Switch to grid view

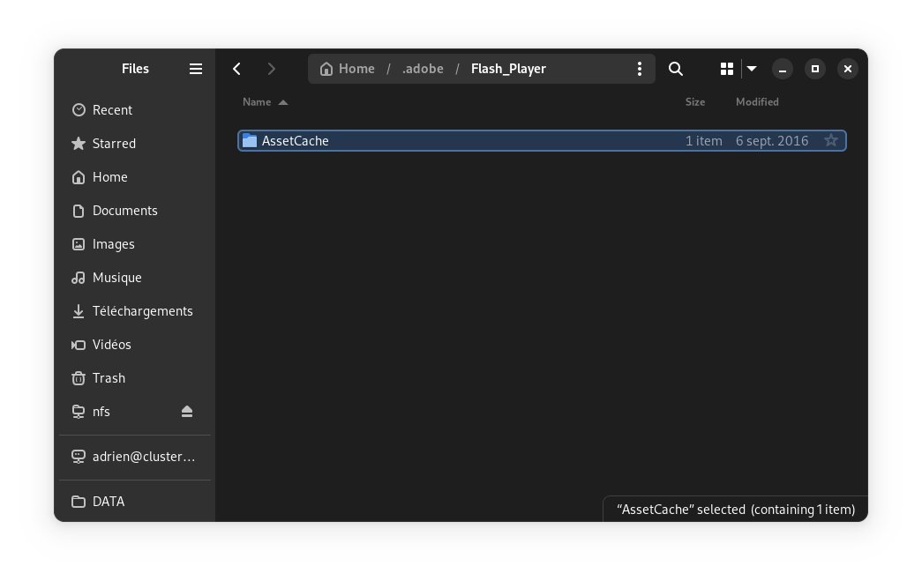coord(727,69)
